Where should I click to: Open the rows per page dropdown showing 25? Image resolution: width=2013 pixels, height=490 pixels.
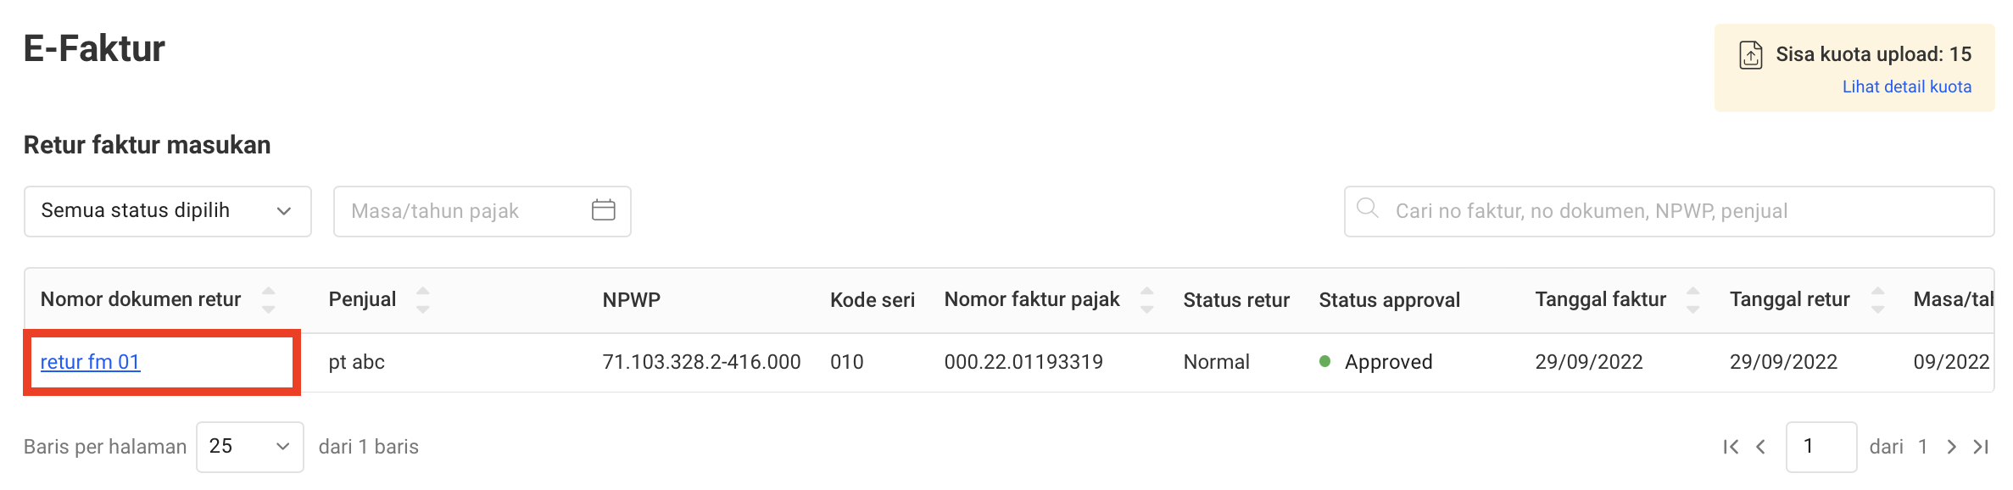(x=249, y=446)
